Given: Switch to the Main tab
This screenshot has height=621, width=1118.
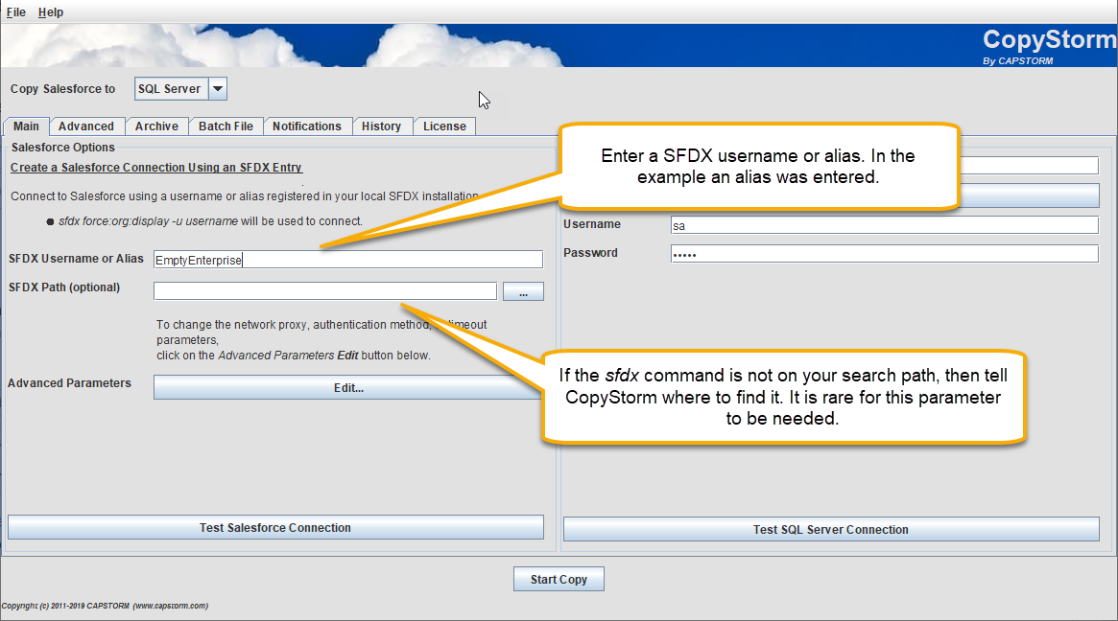Looking at the screenshot, I should coord(26,126).
